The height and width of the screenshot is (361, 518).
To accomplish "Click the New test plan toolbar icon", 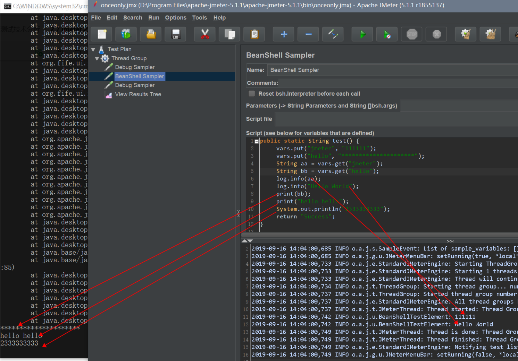I will point(102,34).
